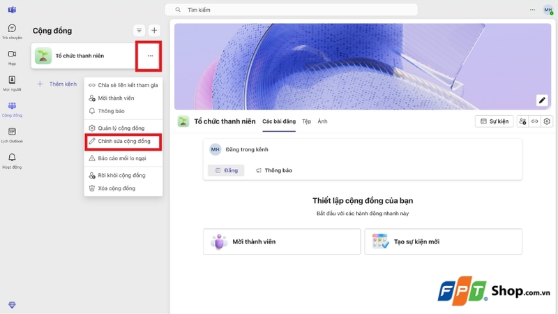Open the Trò chuyện chat section
Image resolution: width=558 pixels, height=314 pixels.
pos(12,31)
